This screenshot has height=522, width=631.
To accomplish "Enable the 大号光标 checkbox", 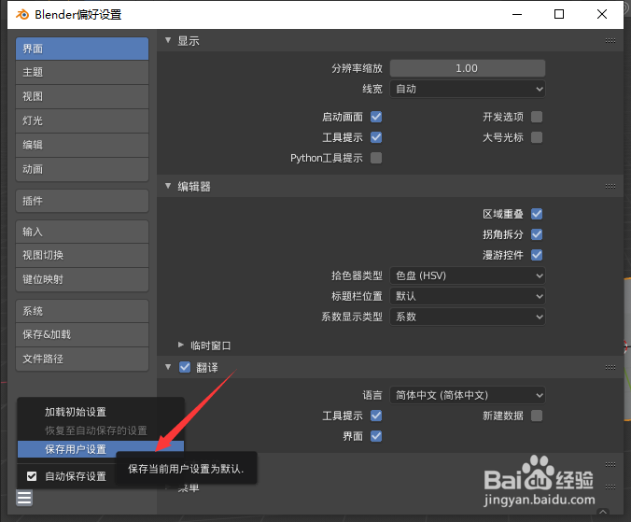I will coord(537,137).
